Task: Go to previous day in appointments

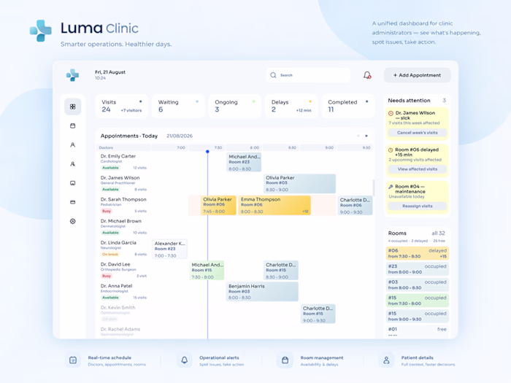Action: 358,136
